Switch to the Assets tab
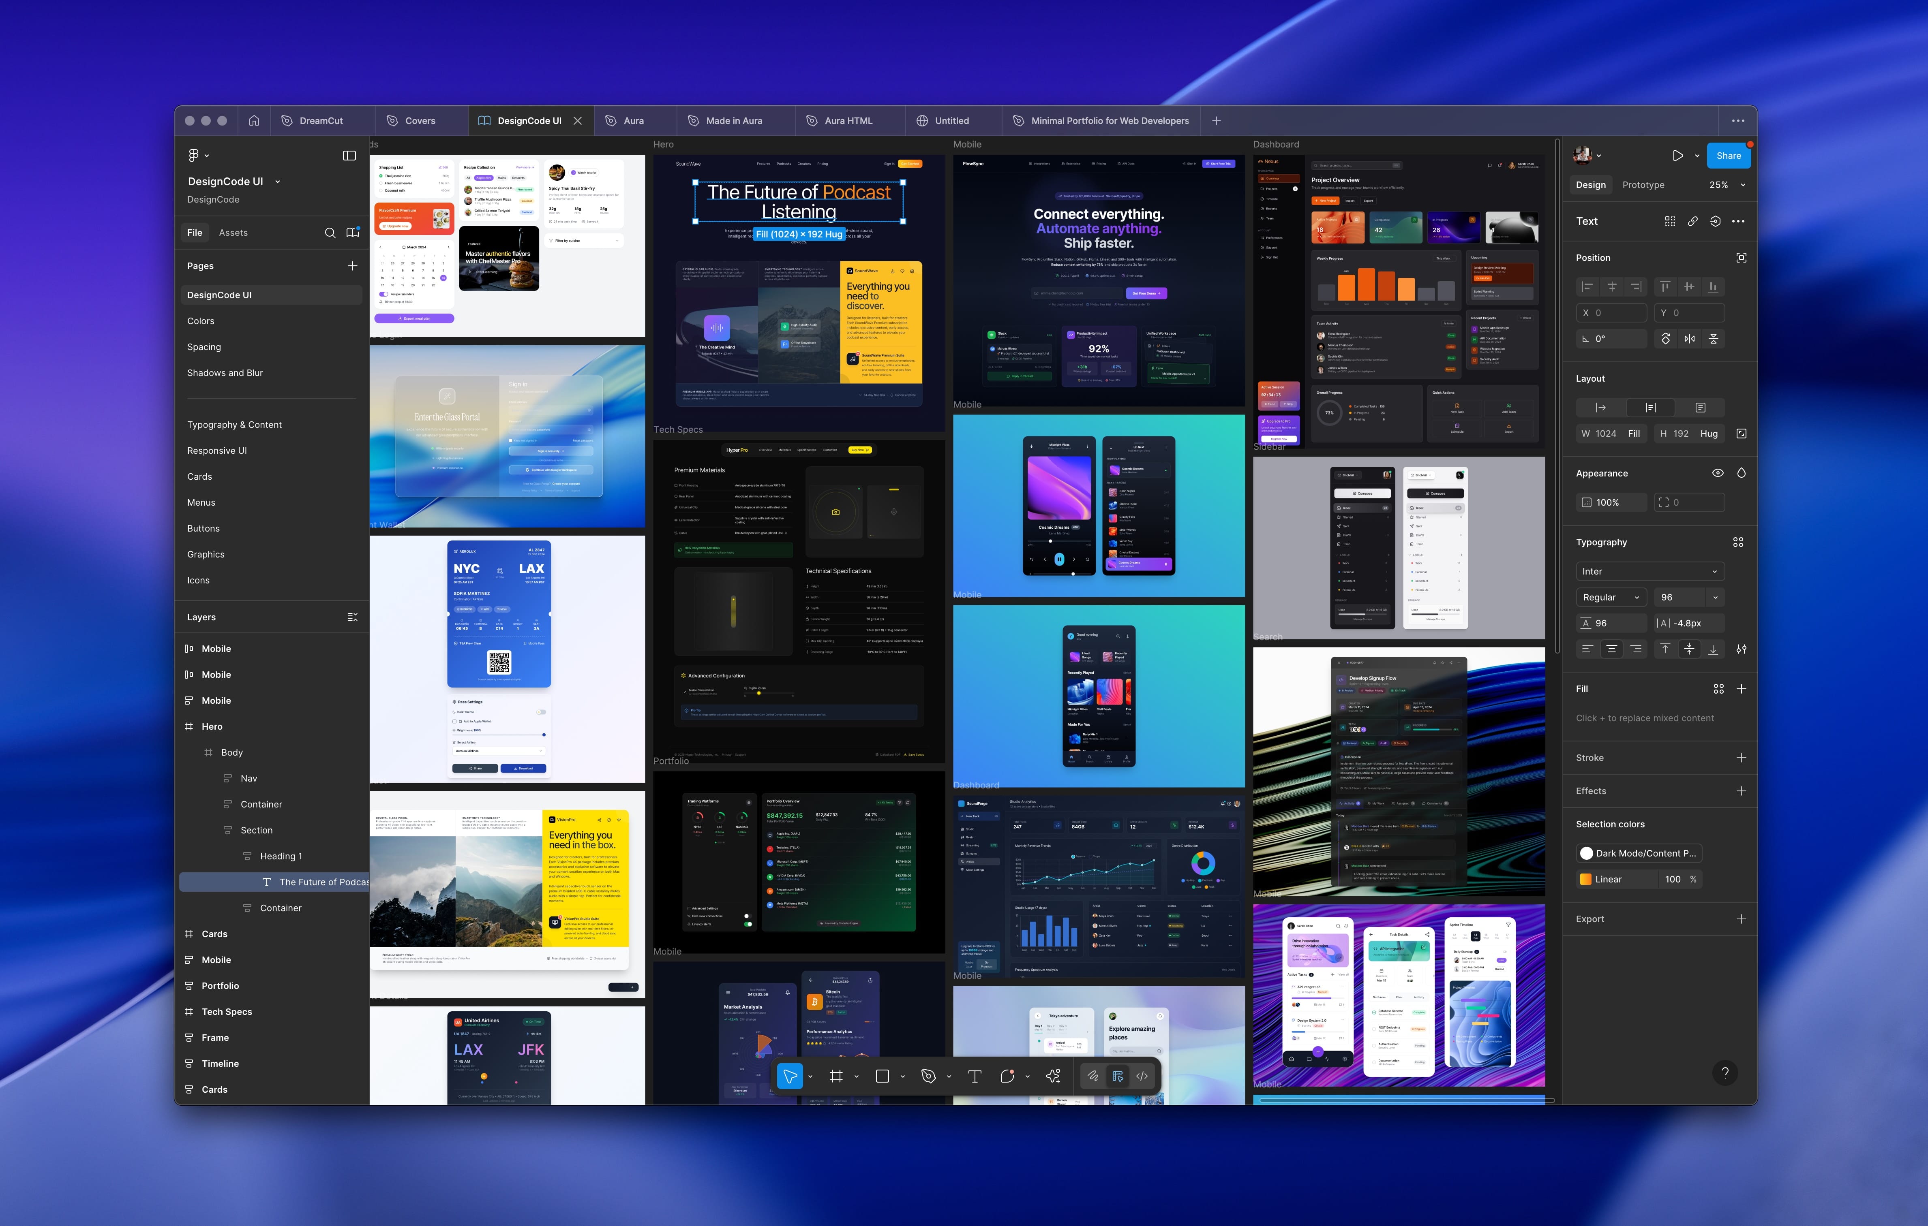The width and height of the screenshot is (1928, 1226). [x=233, y=233]
